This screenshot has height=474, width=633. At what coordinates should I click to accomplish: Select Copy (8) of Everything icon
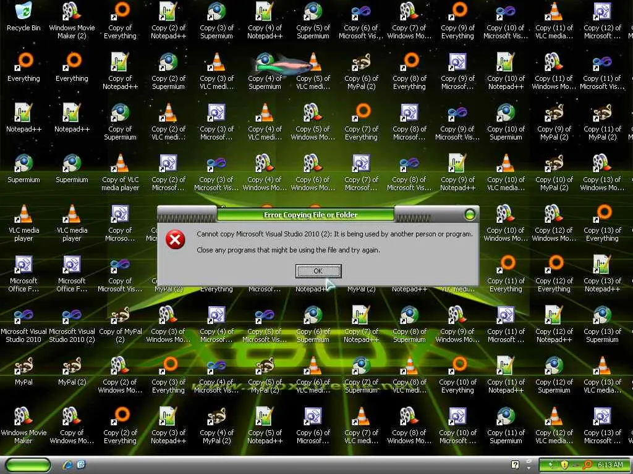[x=409, y=72]
